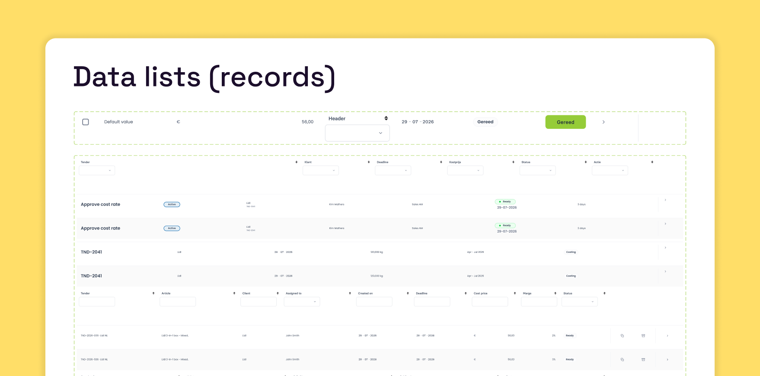This screenshot has height=376, width=760.
Task: Open the Actie filter dropdown
Action: tap(610, 170)
